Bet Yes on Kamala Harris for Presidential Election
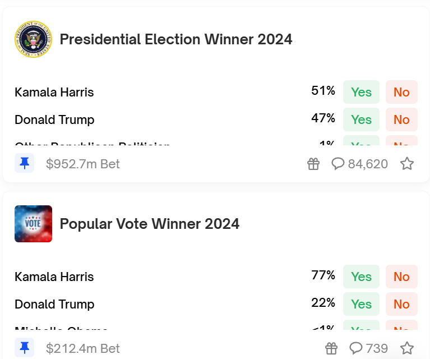 361,92
